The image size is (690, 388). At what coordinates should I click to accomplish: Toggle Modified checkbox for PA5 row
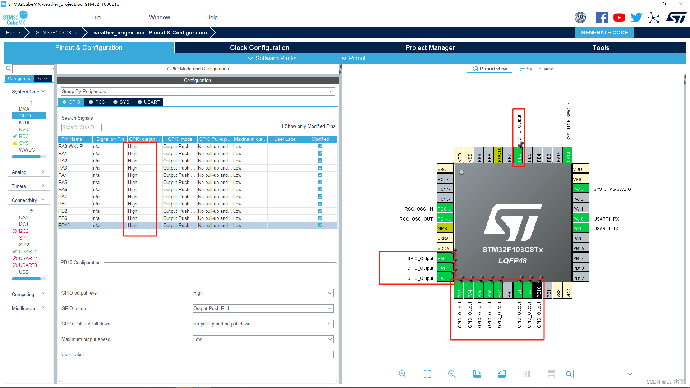320,182
